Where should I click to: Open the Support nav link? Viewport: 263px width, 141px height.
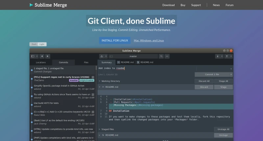point(196,5)
